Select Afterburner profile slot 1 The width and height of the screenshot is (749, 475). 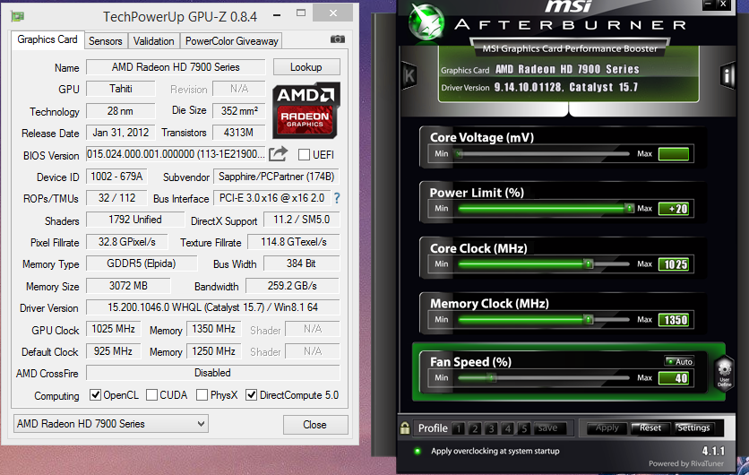coord(458,428)
